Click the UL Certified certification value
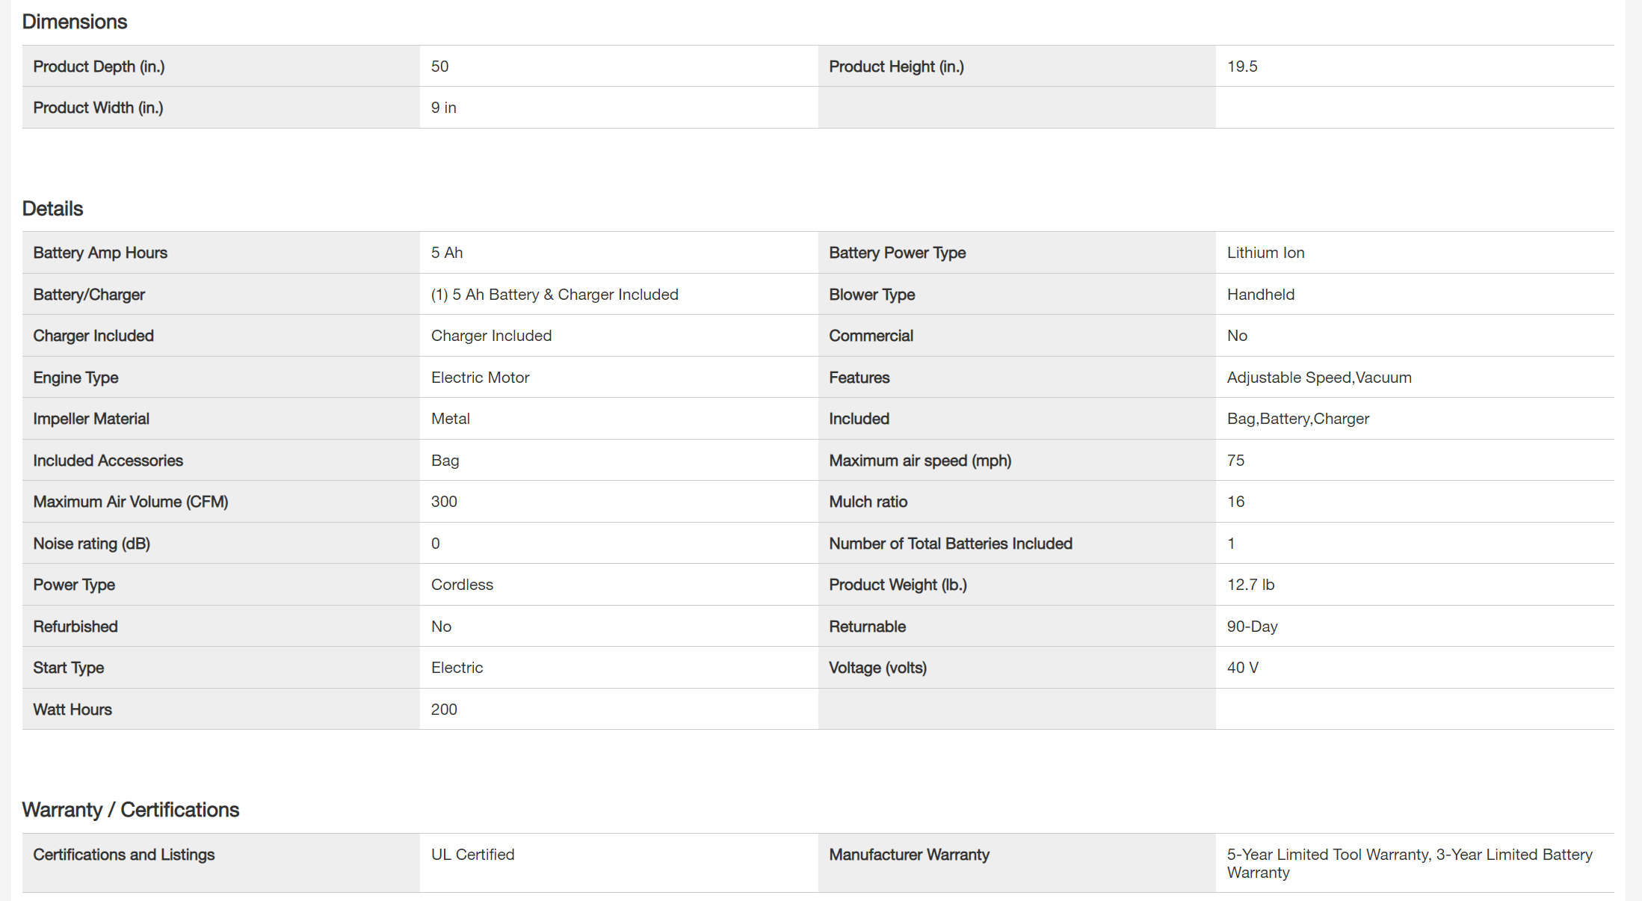 (x=472, y=855)
